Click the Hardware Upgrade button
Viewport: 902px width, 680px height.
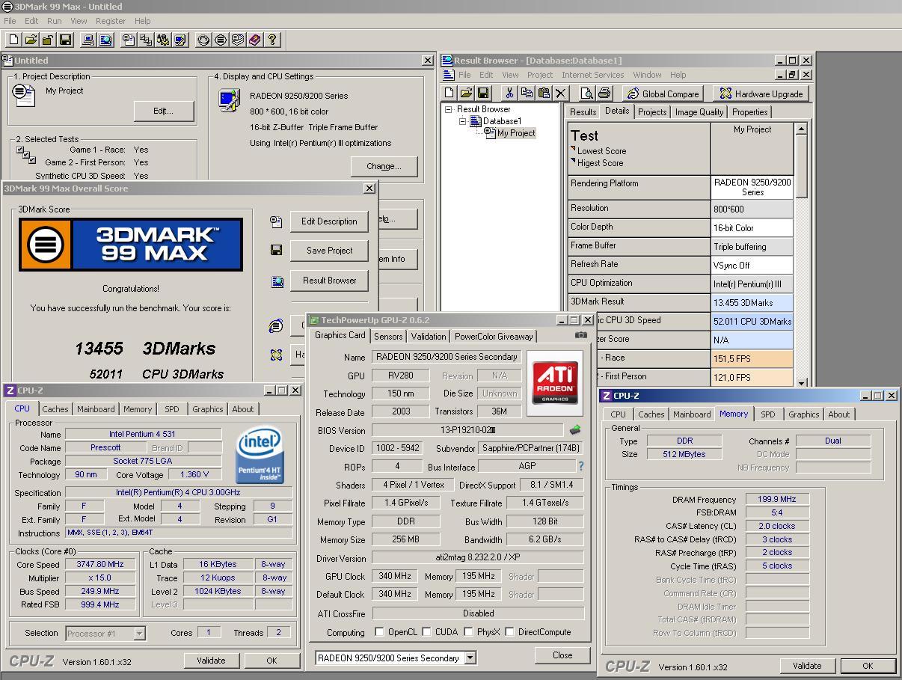click(761, 94)
